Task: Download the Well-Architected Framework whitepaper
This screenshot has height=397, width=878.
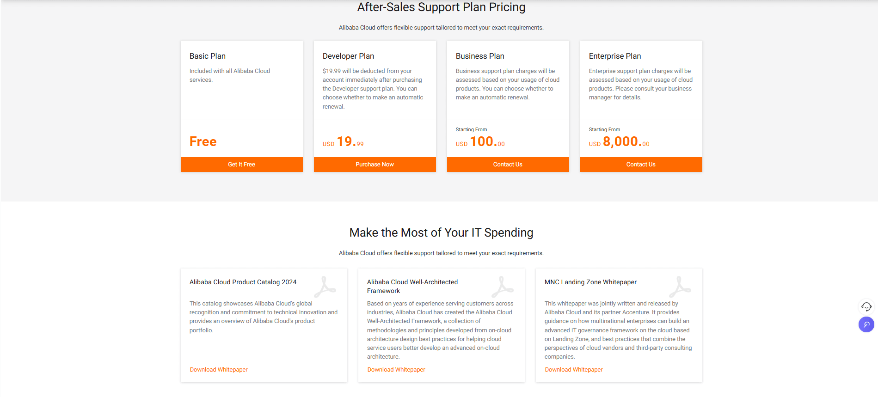Action: [x=396, y=370]
